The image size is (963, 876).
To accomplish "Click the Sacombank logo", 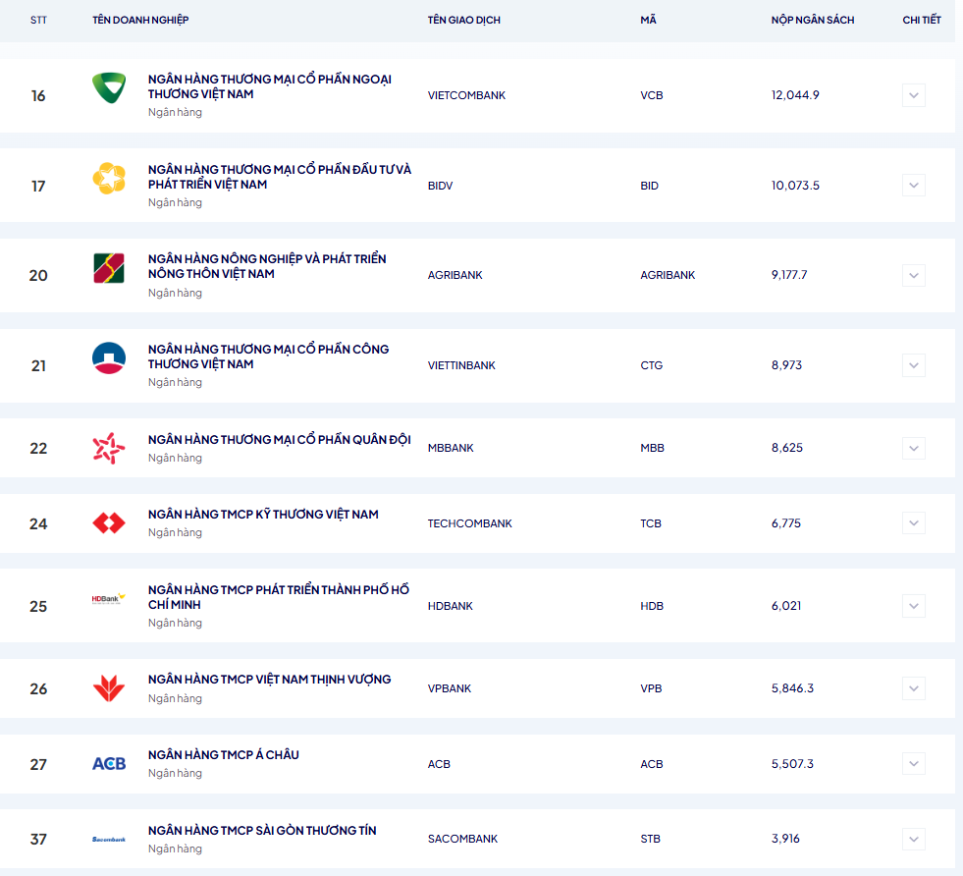I will [109, 839].
